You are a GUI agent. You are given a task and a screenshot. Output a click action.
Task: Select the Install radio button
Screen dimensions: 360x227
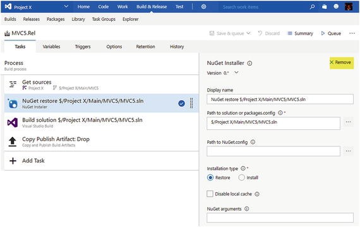coord(241,177)
